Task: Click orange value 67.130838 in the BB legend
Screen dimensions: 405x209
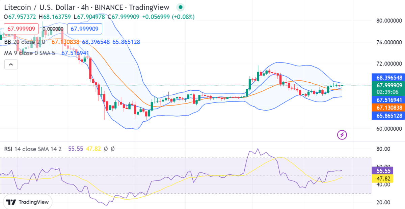Action: (65, 42)
